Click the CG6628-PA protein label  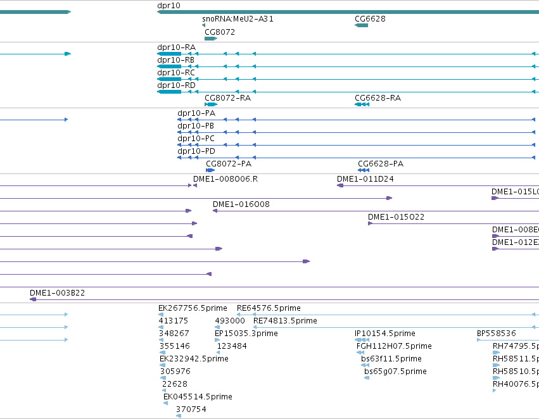[x=381, y=164]
